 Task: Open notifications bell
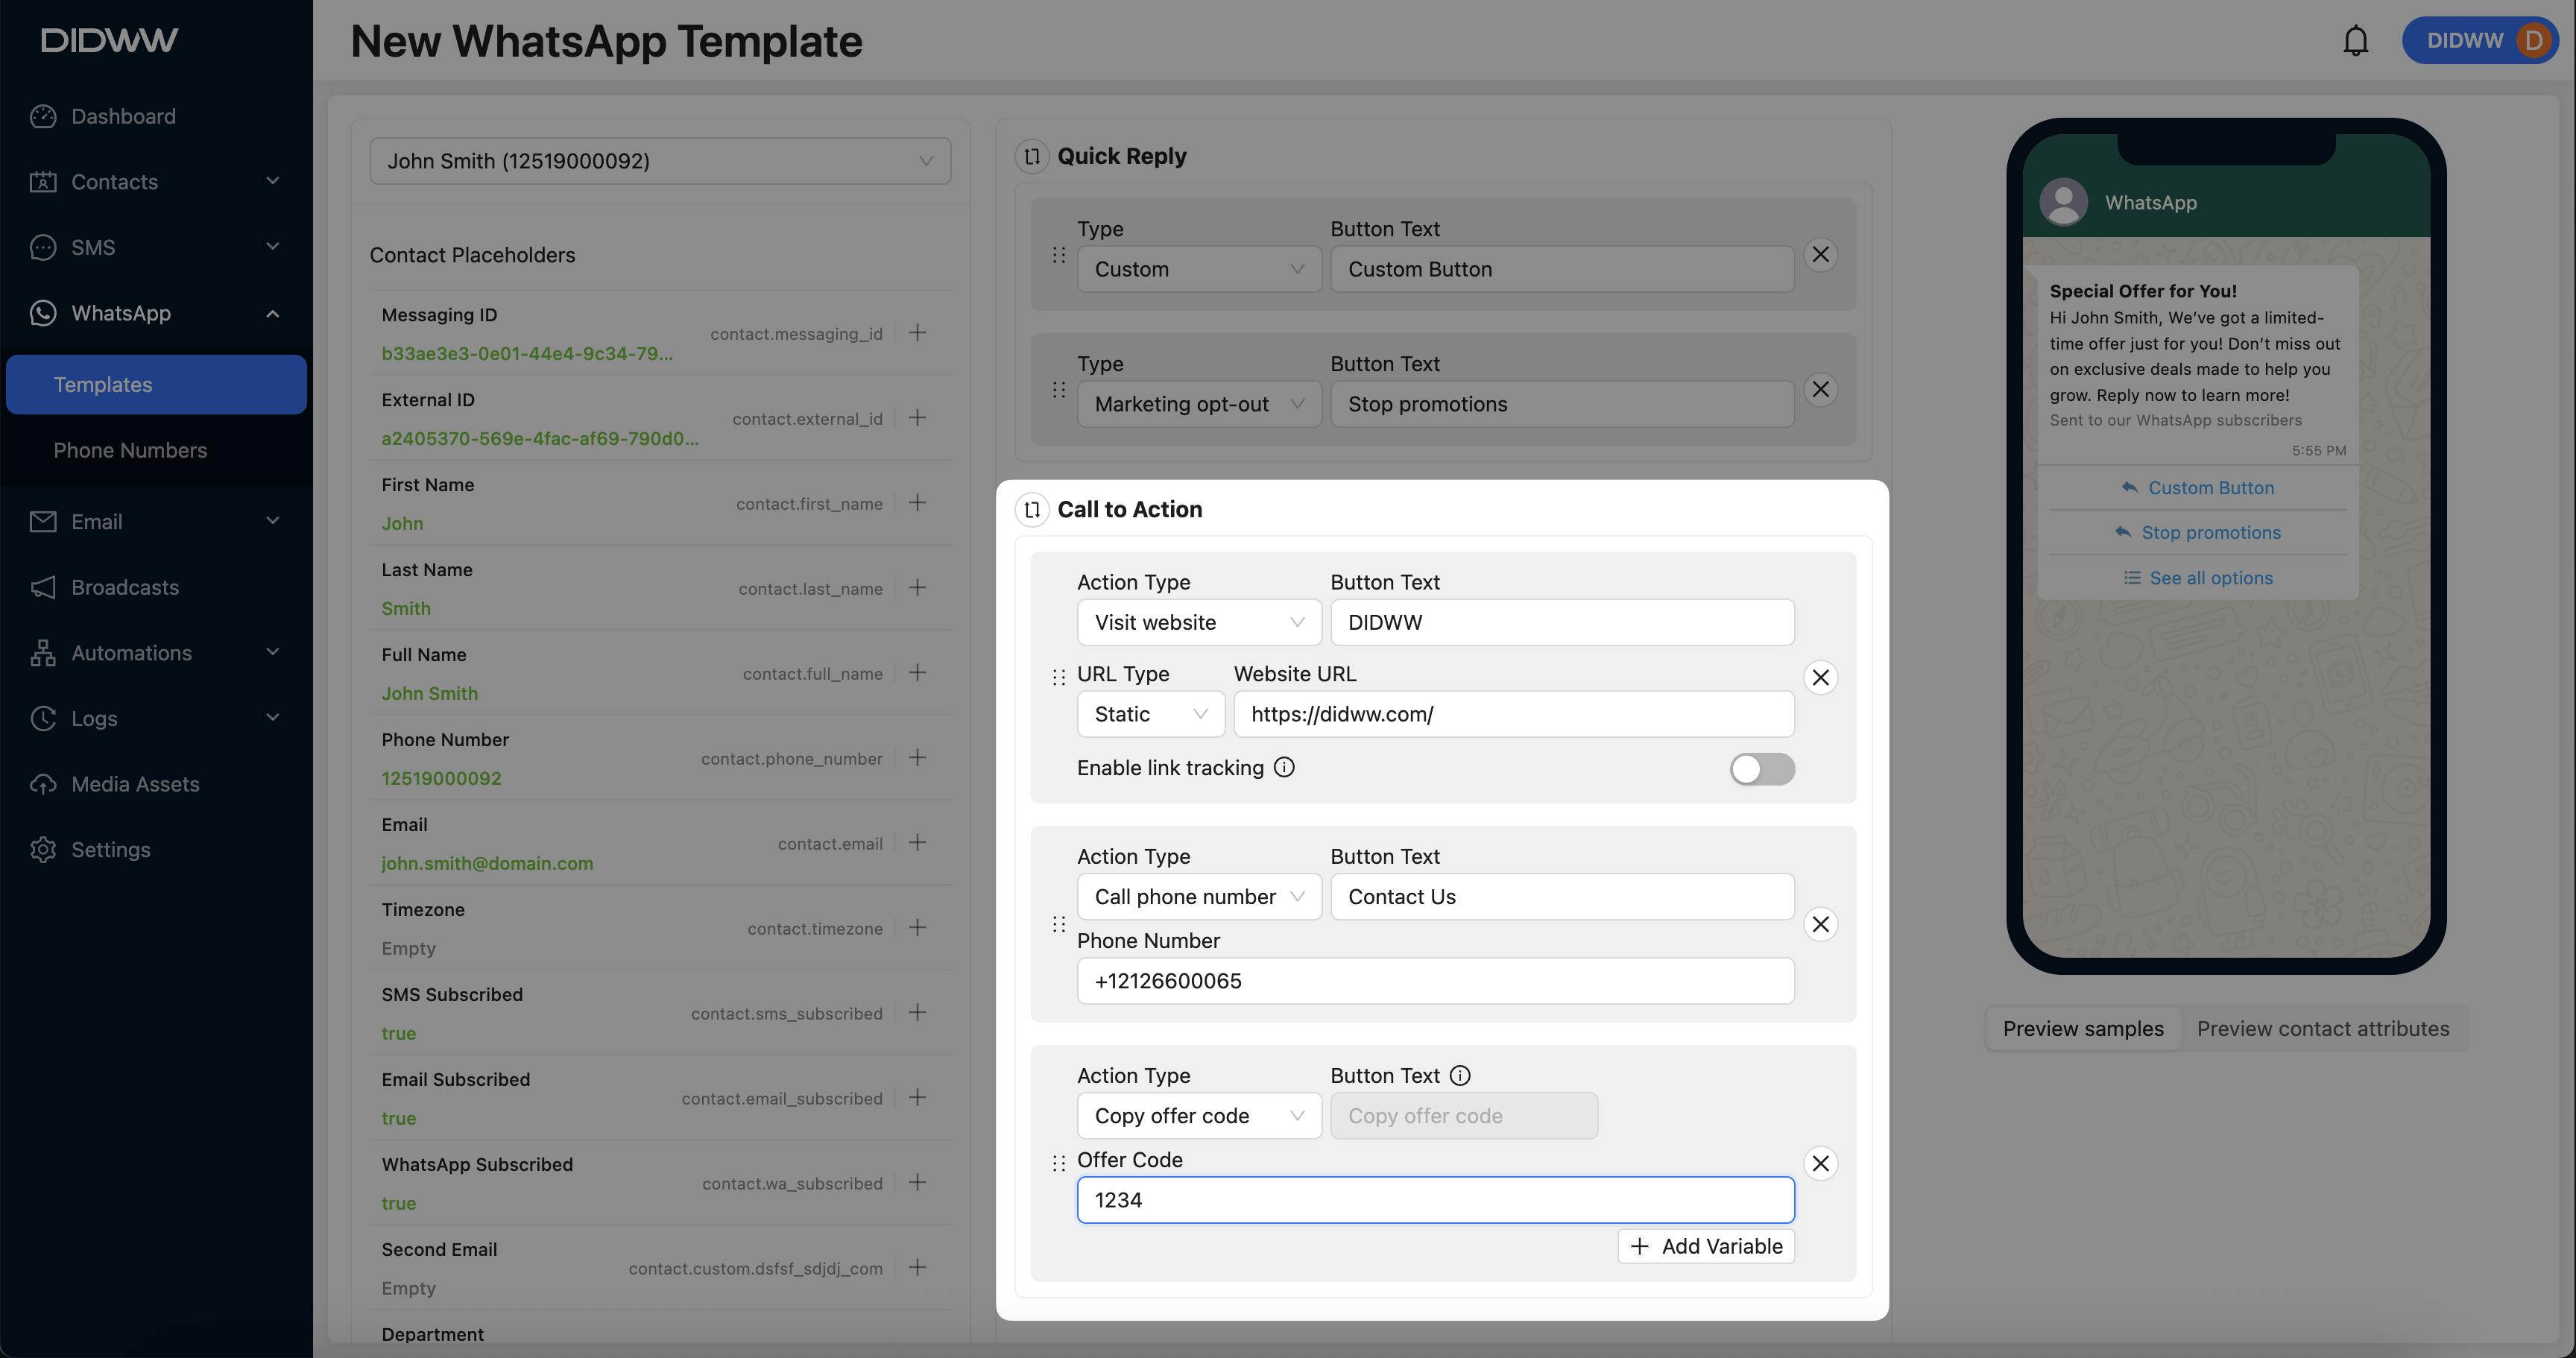(2356, 41)
